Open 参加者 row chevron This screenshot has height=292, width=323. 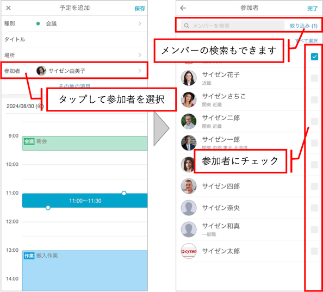140,71
